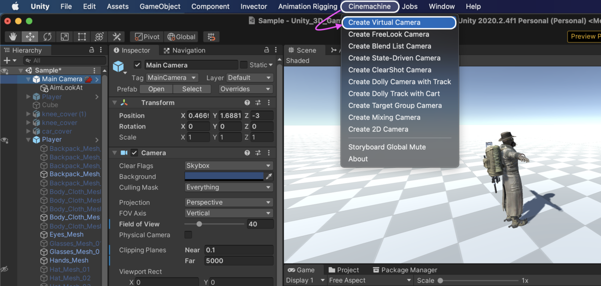Toggle the Static checkbox
Screen dimensions: 601x286
tap(243, 65)
